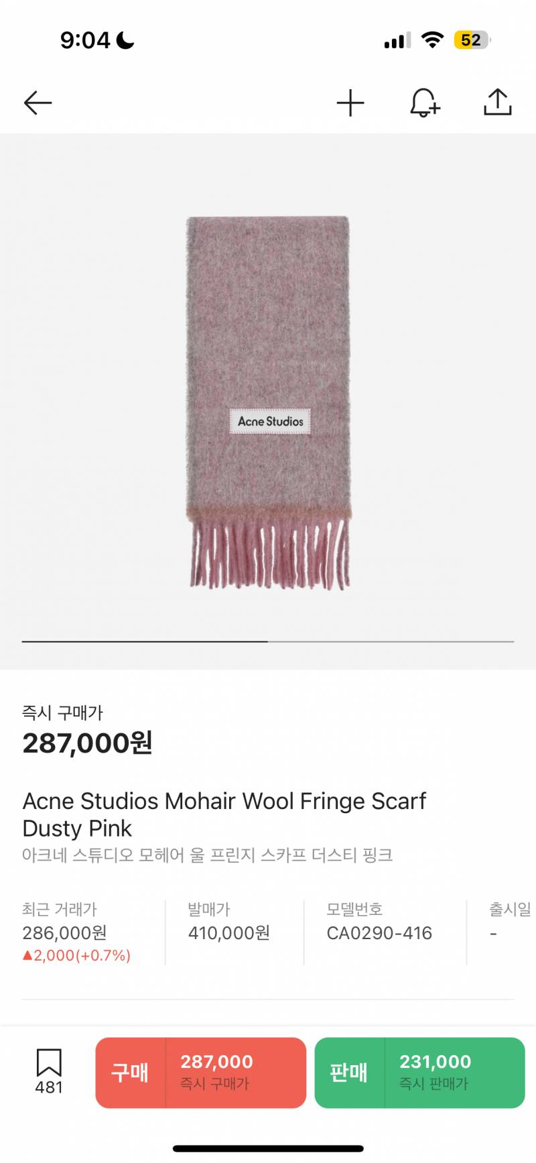536x1163 pixels.
Task: Tap the plus add icon
Action: click(x=350, y=103)
